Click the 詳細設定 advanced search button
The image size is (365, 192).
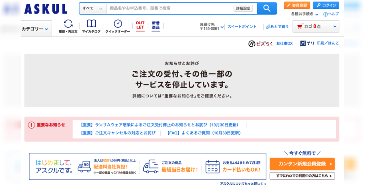243,8
